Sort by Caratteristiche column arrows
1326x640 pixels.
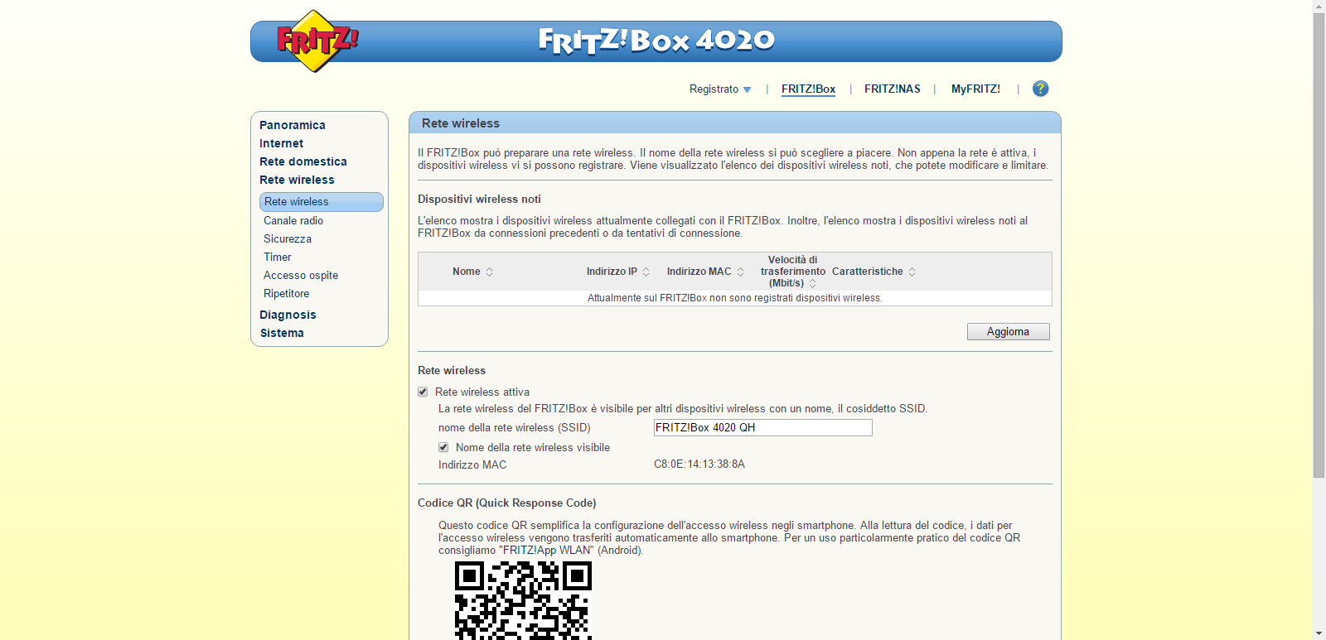(x=912, y=272)
